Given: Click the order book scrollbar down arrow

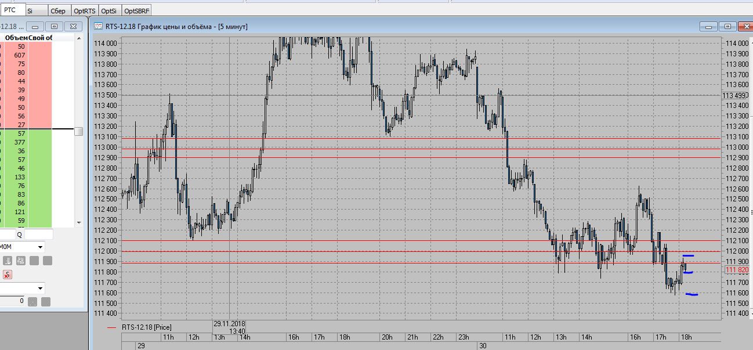Looking at the screenshot, I should click(79, 222).
